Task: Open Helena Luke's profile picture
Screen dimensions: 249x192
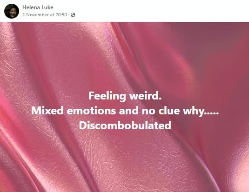Action: coord(12,11)
